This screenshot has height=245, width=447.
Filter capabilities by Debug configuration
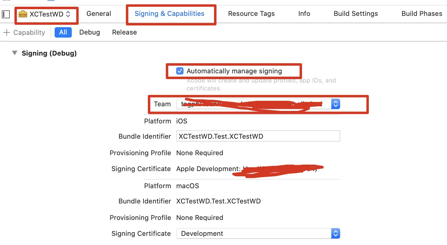pyautogui.click(x=89, y=32)
